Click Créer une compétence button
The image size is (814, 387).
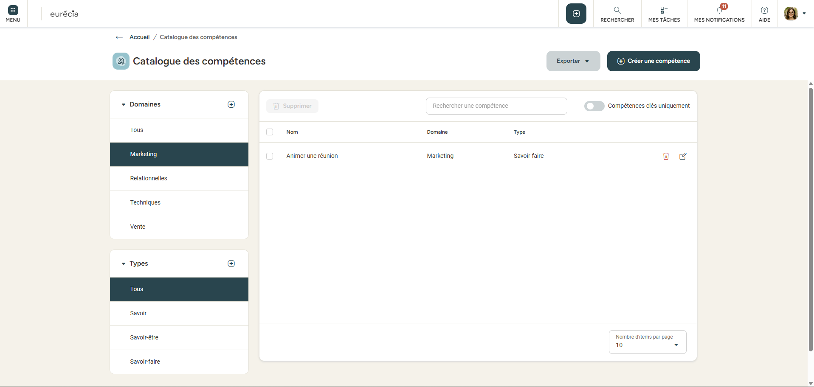point(653,61)
